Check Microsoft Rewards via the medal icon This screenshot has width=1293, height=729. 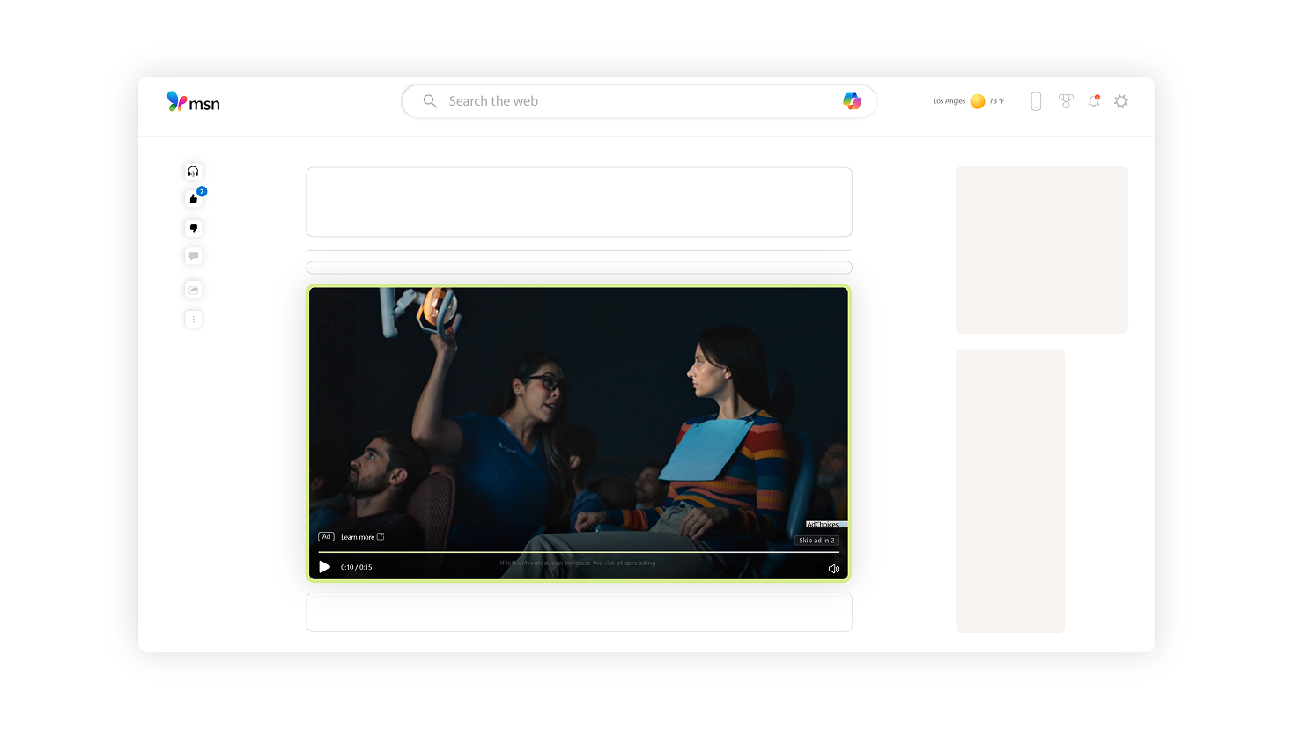point(1066,101)
